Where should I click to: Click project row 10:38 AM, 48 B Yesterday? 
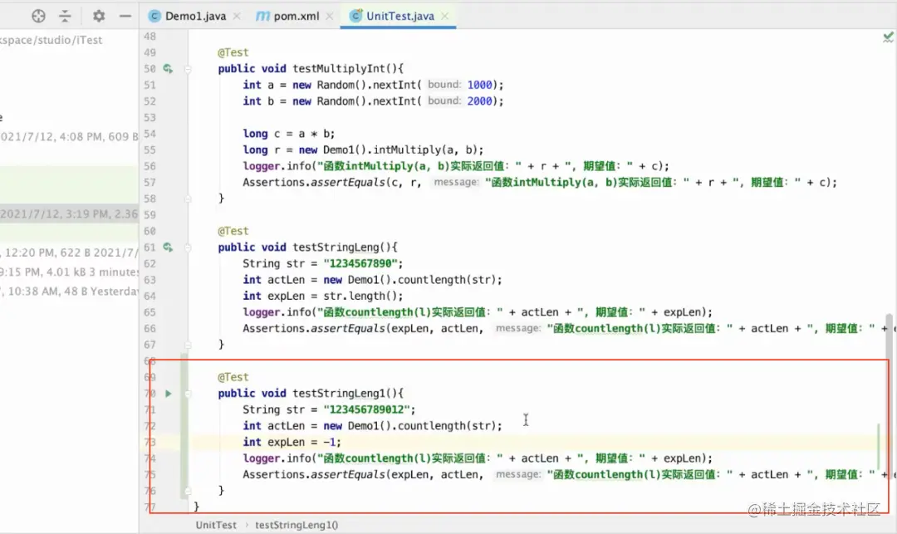point(69,291)
